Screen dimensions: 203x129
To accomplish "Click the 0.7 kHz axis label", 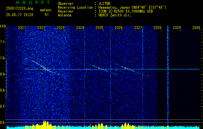I will coord(3,106).
